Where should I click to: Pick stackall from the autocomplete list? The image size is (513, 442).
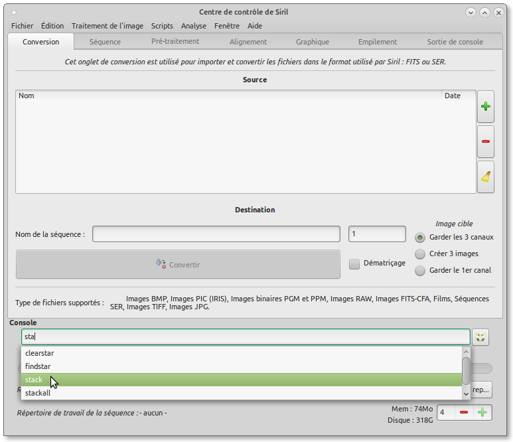tap(38, 393)
